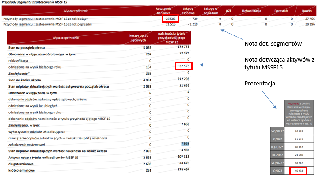Click the 'Stan na koniec okresu' row label

tap(25, 80)
